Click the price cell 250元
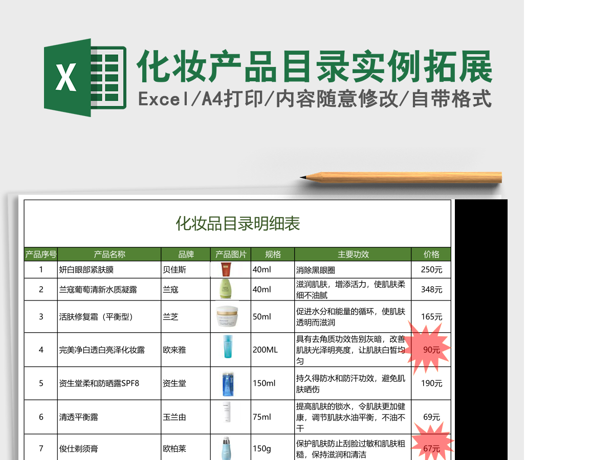 [431, 270]
